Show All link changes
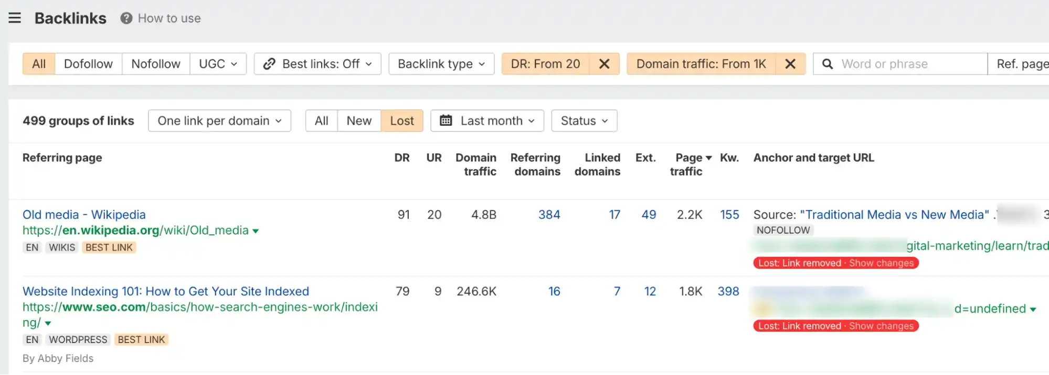 [321, 121]
